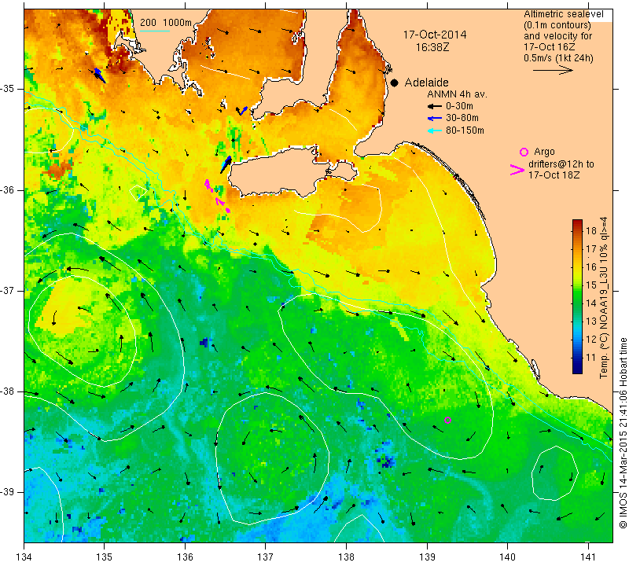The height and width of the screenshot is (566, 629).
Task: Click the magenta drifter track near Kangaroo Island
Action: pyautogui.click(x=218, y=196)
